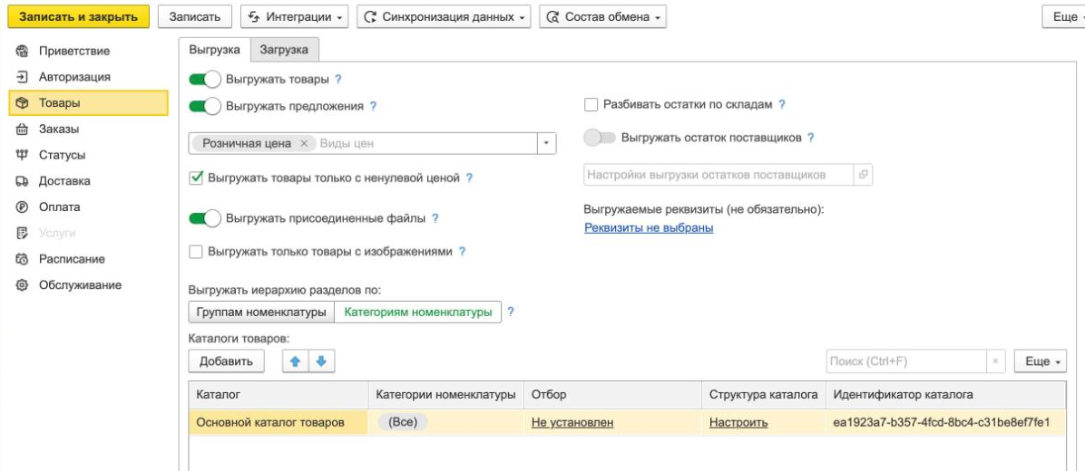Open supplier stock settings selection icon
This screenshot has width=1085, height=471.
(x=862, y=175)
